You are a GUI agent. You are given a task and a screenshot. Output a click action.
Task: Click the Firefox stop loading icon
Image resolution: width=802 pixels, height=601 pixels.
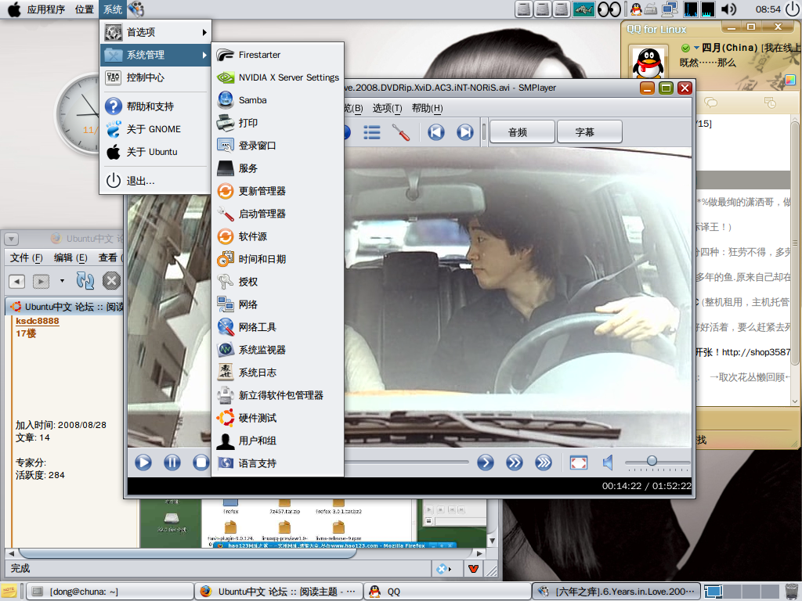[x=111, y=281]
